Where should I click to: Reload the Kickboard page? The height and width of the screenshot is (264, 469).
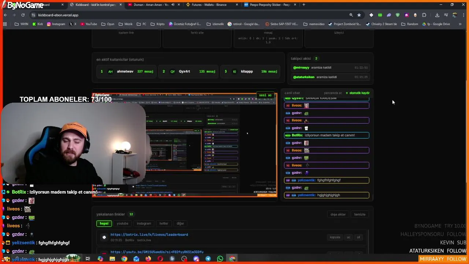coord(23,15)
